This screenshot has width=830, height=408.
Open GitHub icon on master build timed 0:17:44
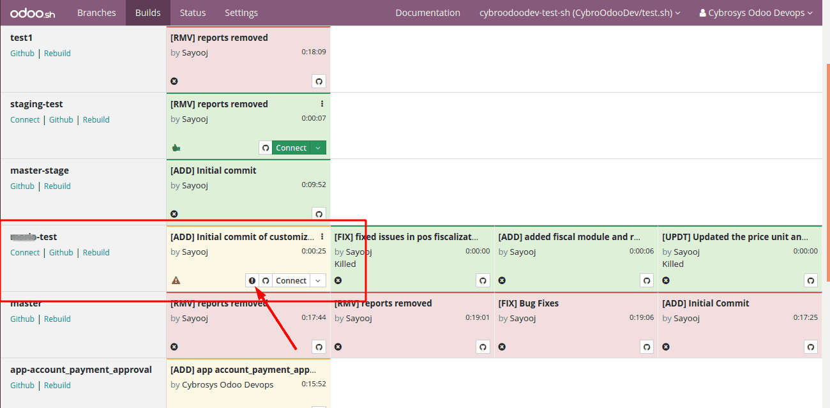click(319, 347)
